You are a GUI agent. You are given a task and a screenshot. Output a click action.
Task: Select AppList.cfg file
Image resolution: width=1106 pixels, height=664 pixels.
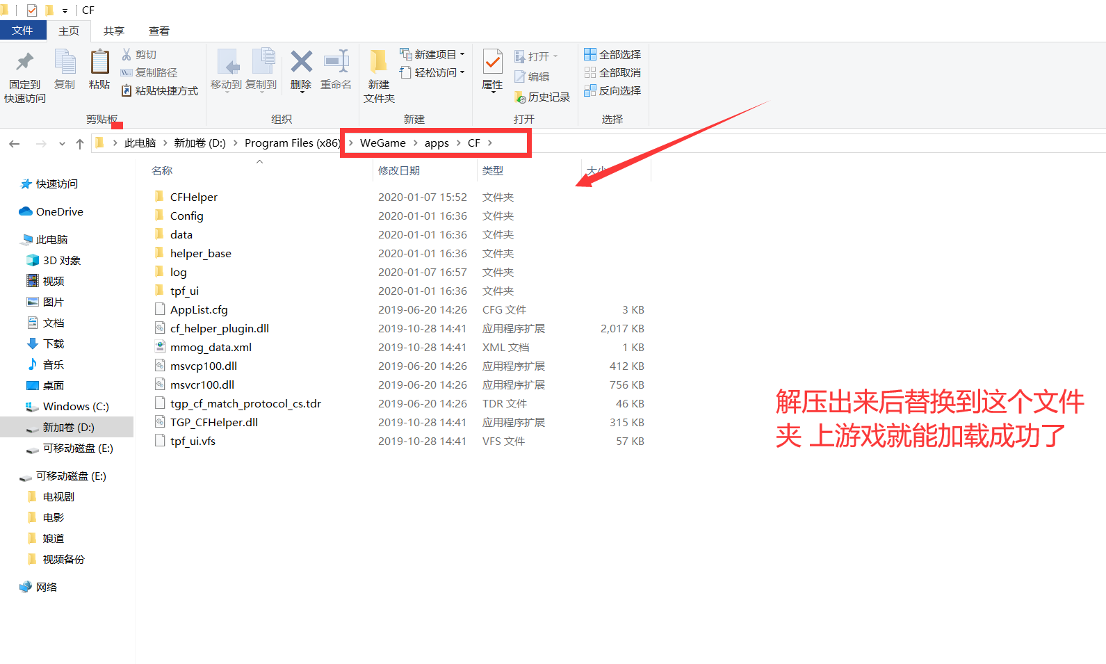[x=199, y=310]
